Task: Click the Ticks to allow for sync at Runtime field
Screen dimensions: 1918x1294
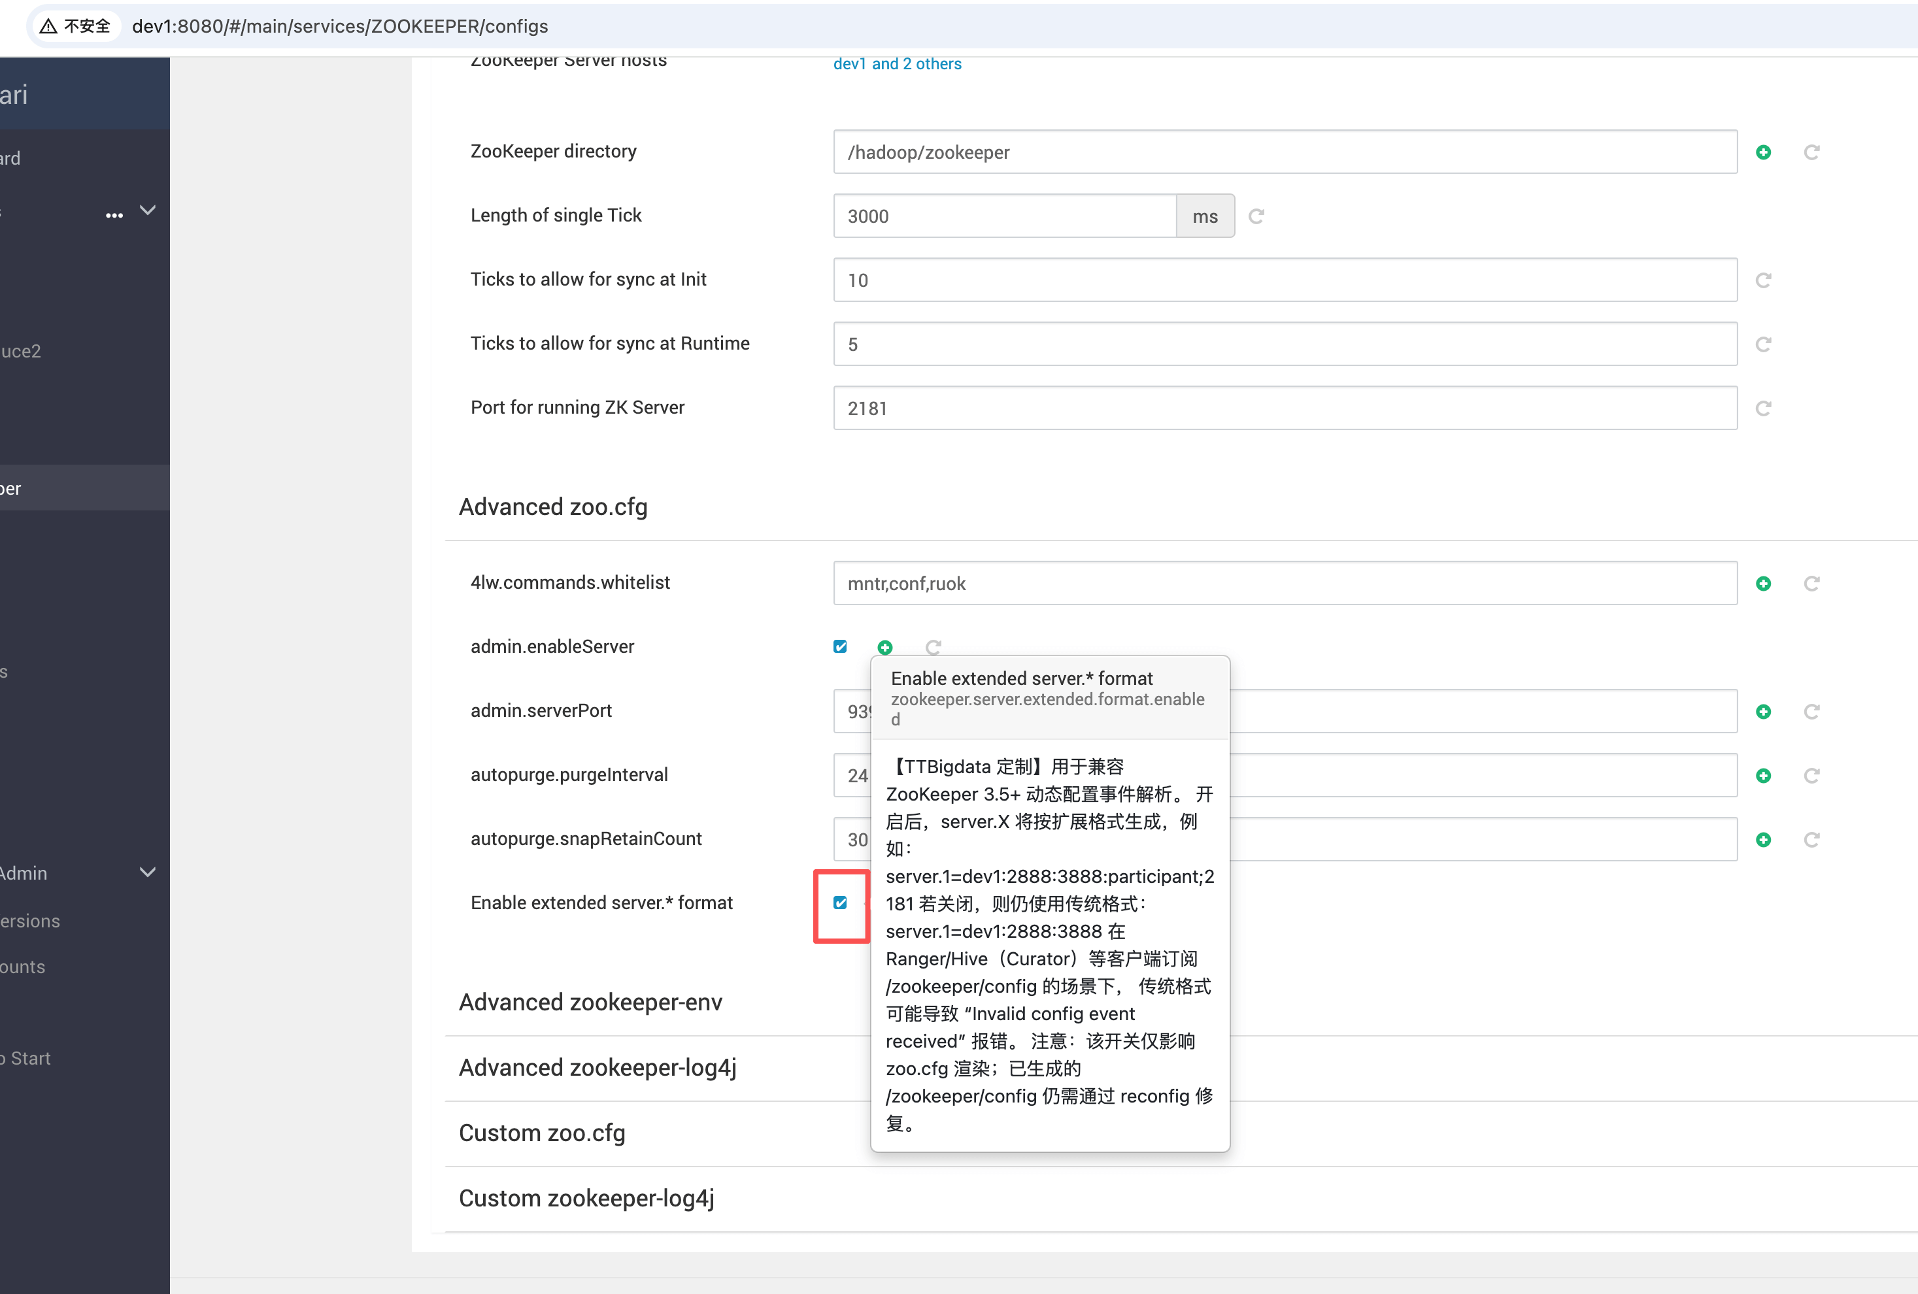Action: pyautogui.click(x=1284, y=344)
